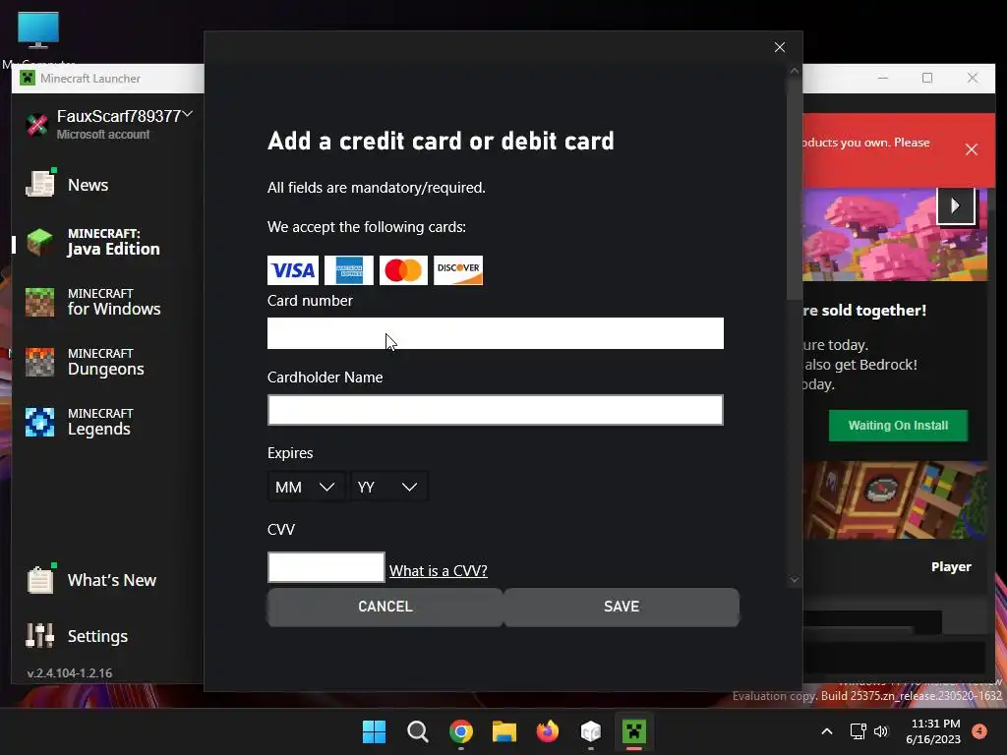This screenshot has width=1007, height=755.
Task: Click the What's New clipboard icon
Action: (x=40, y=579)
